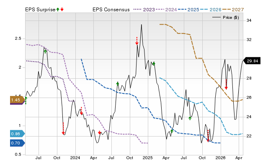Screen dimensions: 268x160
Task: Select the red EPS surprise arrow in February 2026
Action: point(226,85)
